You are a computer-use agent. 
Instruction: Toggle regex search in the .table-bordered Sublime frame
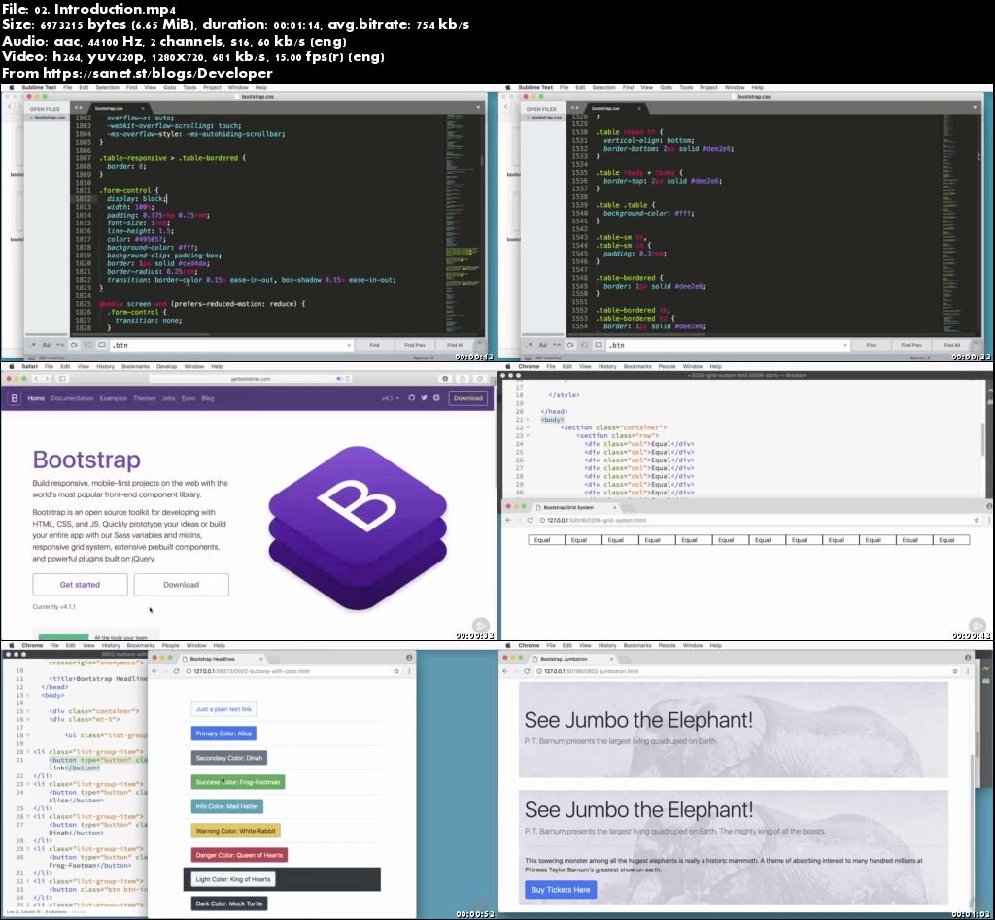pos(530,345)
